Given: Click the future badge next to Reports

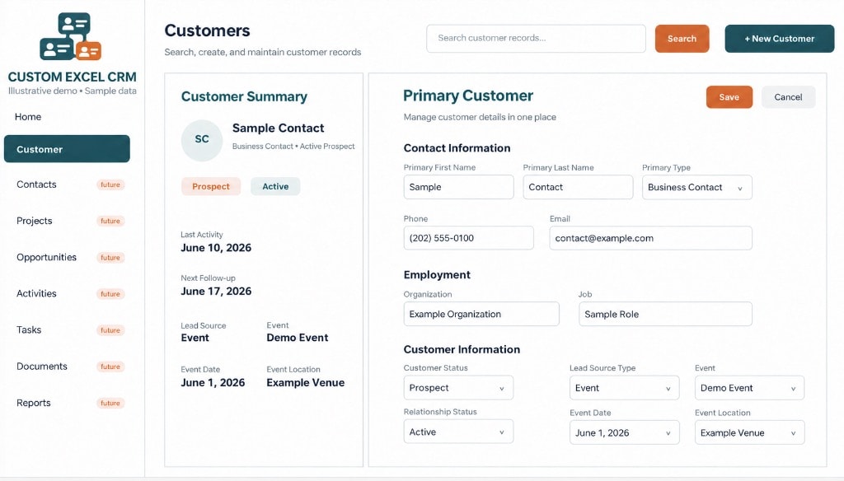Looking at the screenshot, I should (x=110, y=403).
